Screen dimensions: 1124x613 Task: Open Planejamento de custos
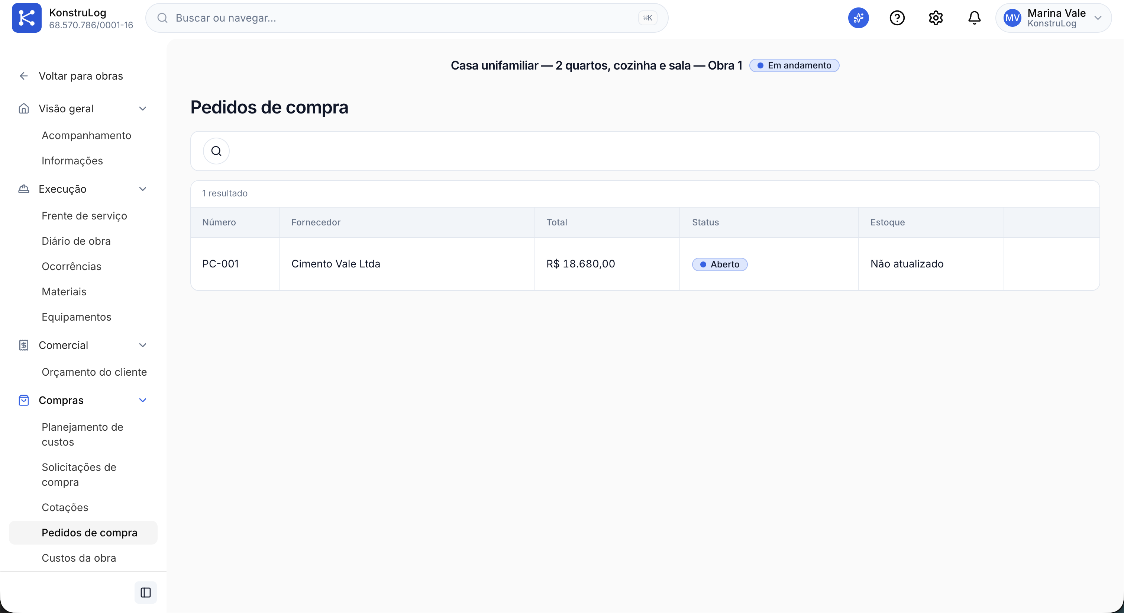click(83, 434)
